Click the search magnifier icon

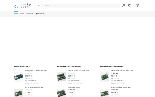click(39, 5)
